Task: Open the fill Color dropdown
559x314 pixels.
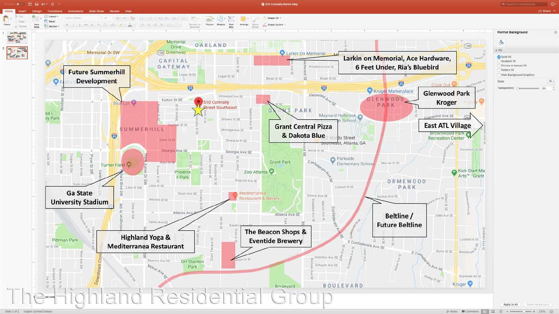Action: click(551, 81)
